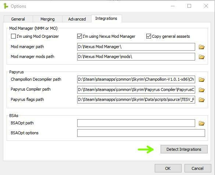
Task: Toggle Copy general asssets checkbox
Action: [x=148, y=36]
